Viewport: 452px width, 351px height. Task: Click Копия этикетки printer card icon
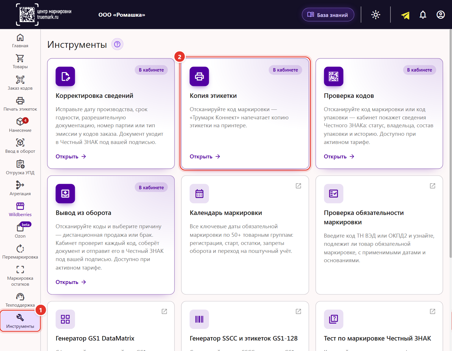pos(199,76)
